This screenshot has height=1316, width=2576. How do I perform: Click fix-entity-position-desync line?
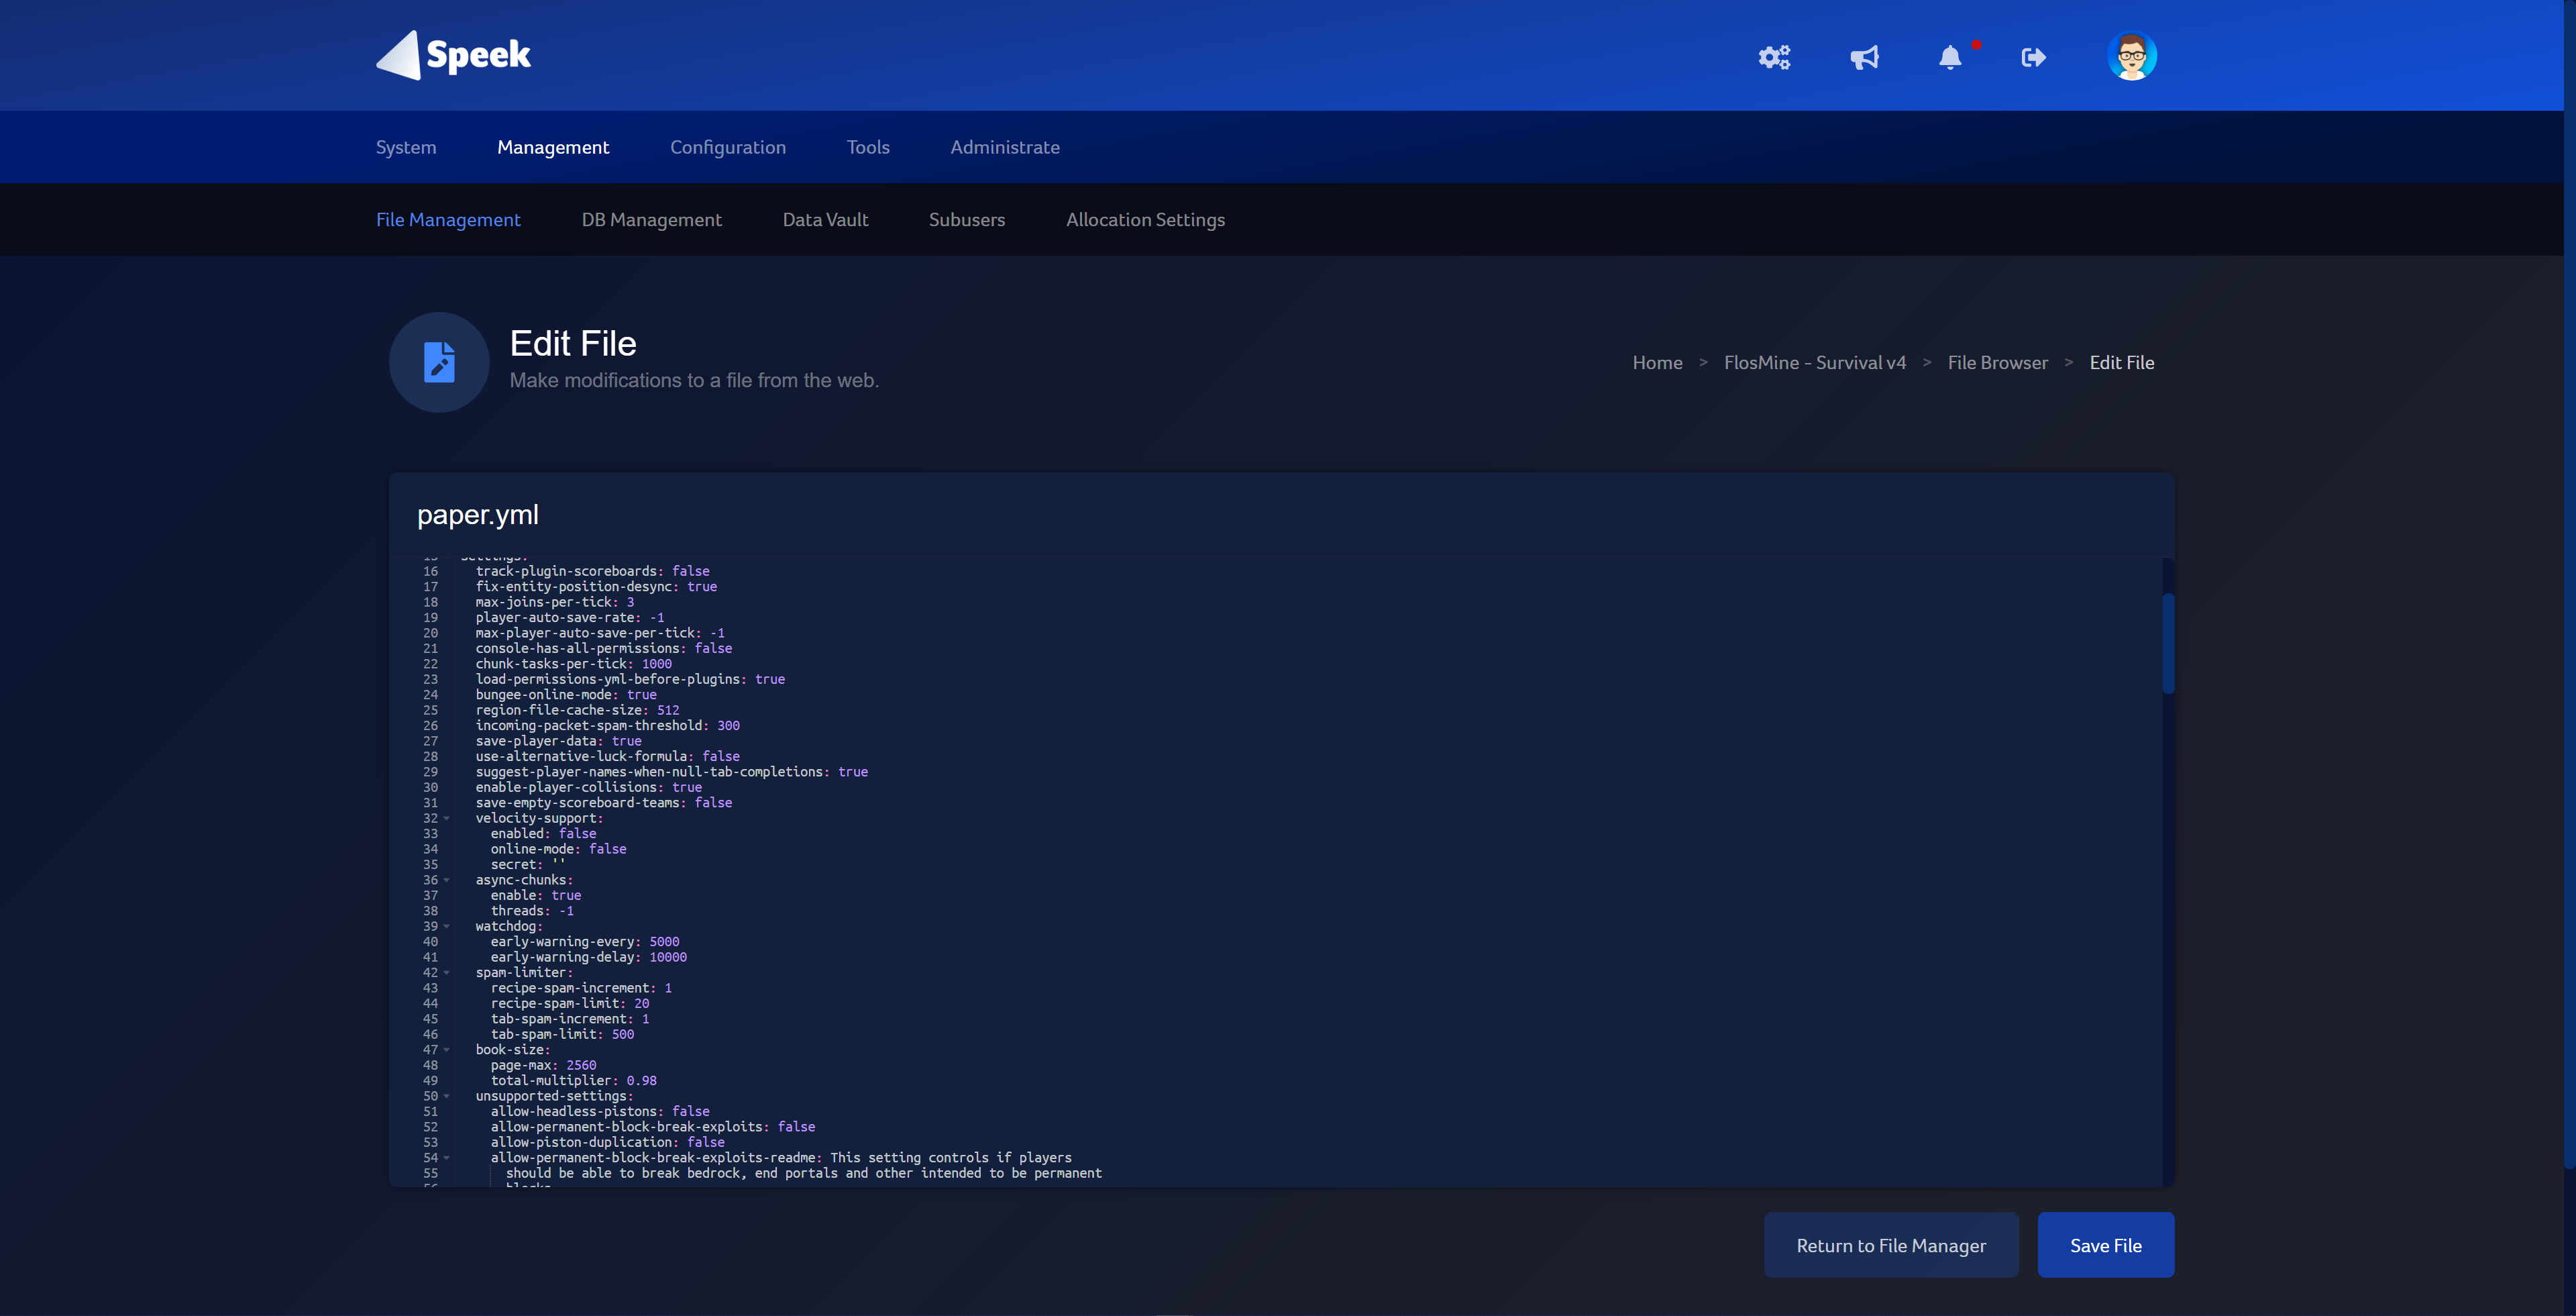click(596, 587)
